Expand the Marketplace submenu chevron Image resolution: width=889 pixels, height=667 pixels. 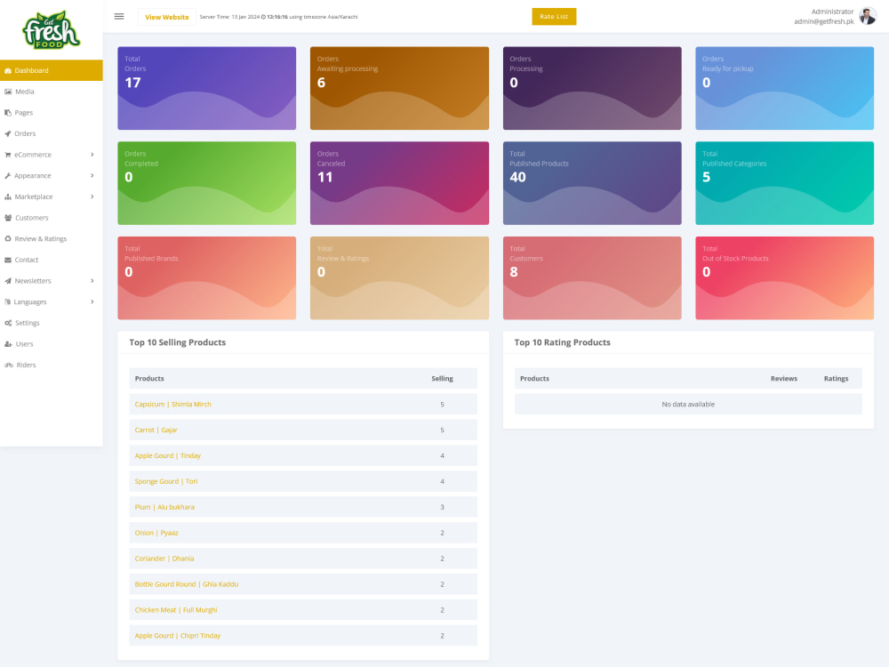tap(92, 197)
